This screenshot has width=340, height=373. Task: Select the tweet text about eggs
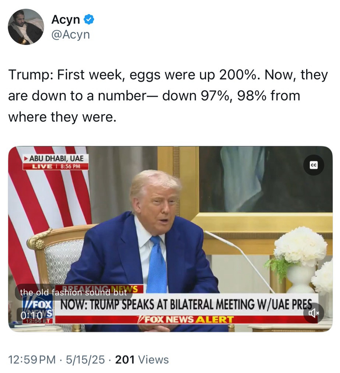168,96
